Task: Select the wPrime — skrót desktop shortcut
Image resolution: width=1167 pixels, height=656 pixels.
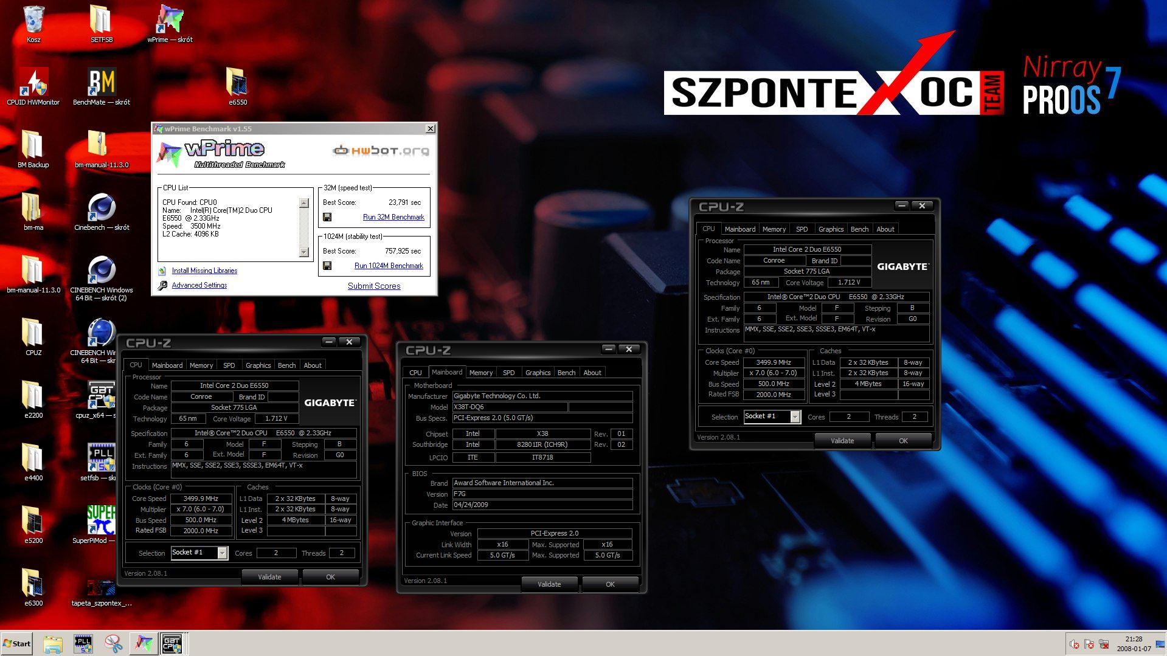Action: point(170,24)
